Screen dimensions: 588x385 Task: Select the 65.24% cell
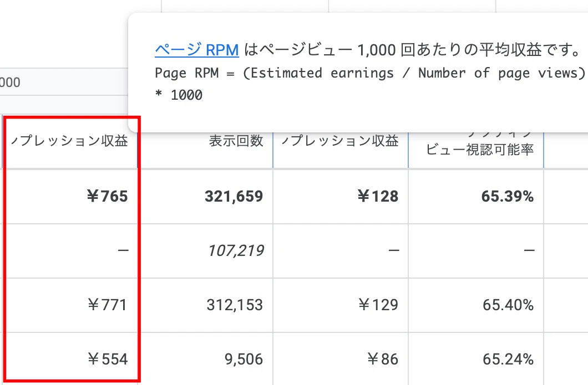pos(508,359)
